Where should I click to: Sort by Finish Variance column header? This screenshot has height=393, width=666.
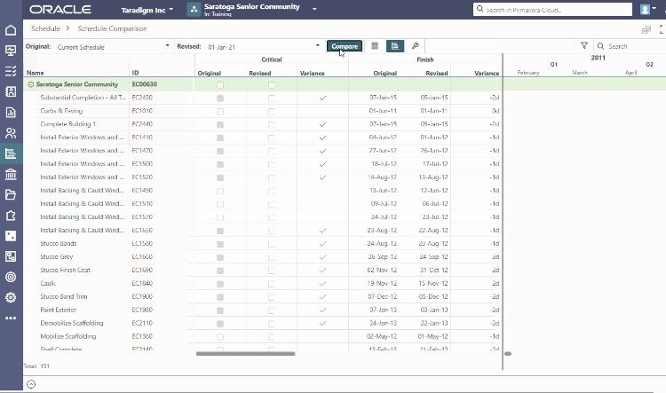pyautogui.click(x=487, y=73)
